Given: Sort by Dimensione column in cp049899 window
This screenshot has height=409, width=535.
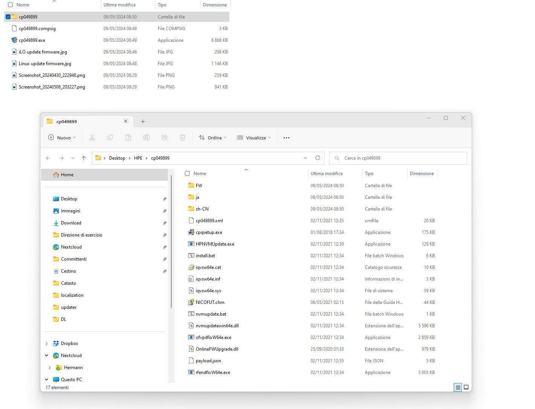Looking at the screenshot, I should tap(422, 174).
